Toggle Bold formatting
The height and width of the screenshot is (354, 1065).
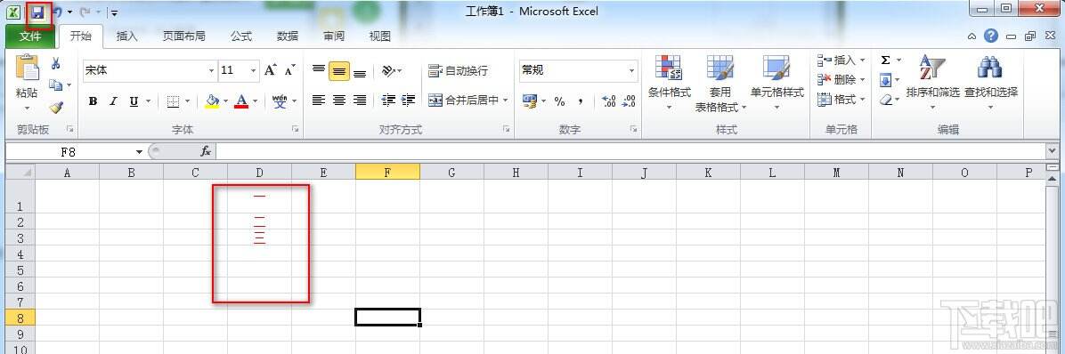(93, 101)
